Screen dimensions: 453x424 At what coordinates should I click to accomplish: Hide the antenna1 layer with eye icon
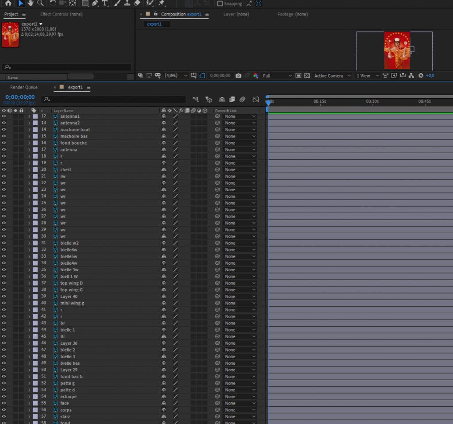click(4, 116)
